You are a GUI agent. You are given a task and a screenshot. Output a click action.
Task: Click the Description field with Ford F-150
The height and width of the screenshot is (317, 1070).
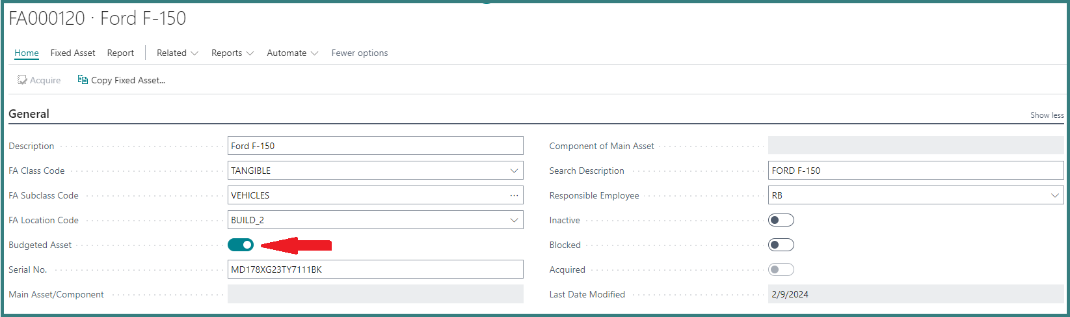[x=375, y=146]
